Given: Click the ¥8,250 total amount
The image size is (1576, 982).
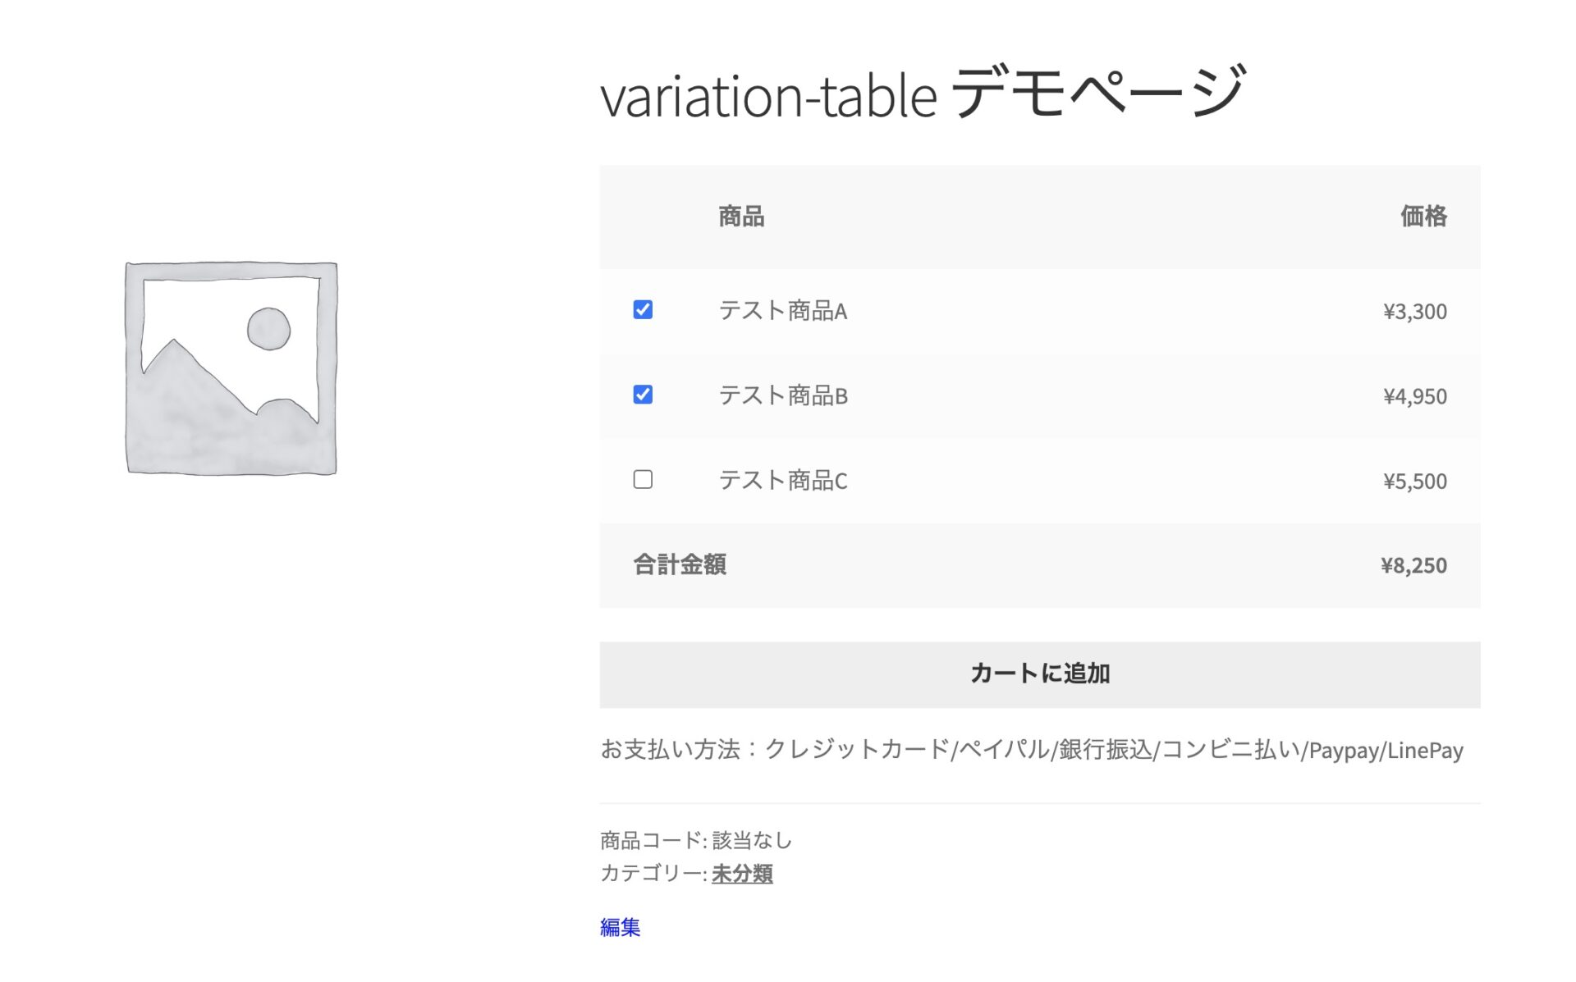Looking at the screenshot, I should coord(1413,565).
